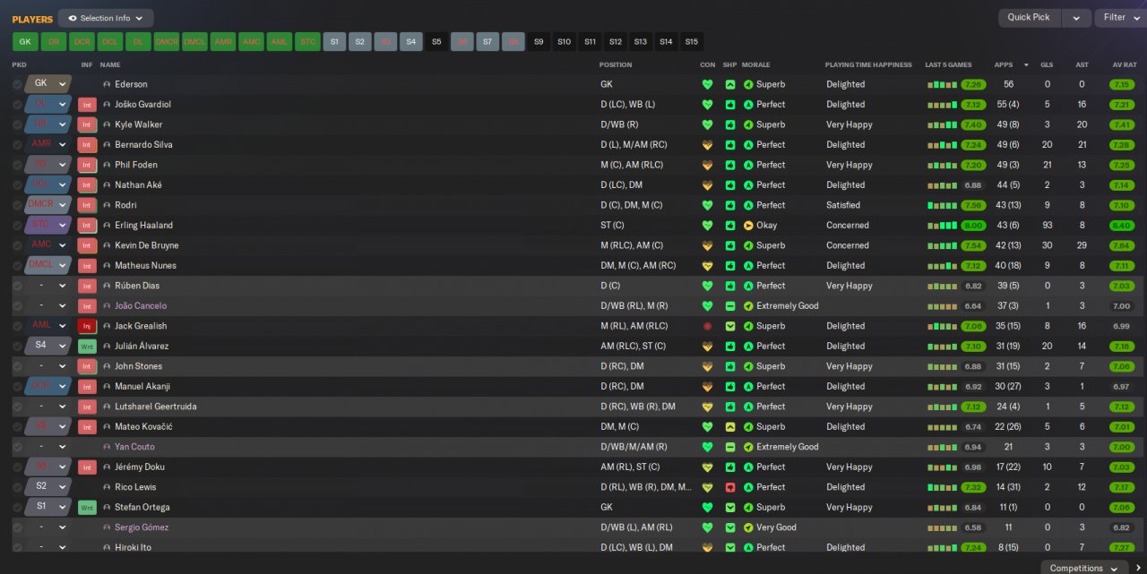Click Ederson's green condition heart icon
The width and height of the screenshot is (1147, 574).
click(x=707, y=84)
